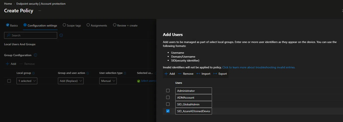Go to the Basics step tab

[x=12, y=25]
